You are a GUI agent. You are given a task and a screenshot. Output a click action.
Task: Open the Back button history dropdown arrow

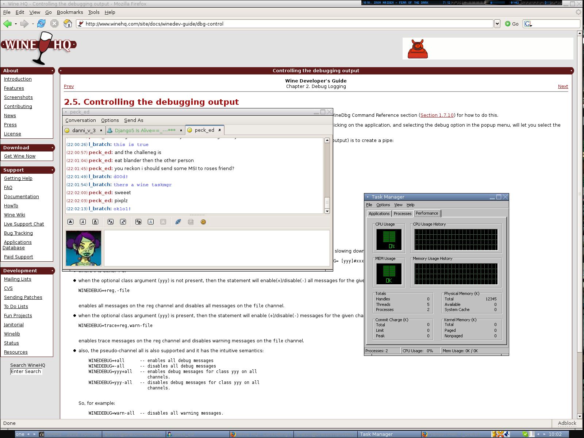pyautogui.click(x=16, y=24)
